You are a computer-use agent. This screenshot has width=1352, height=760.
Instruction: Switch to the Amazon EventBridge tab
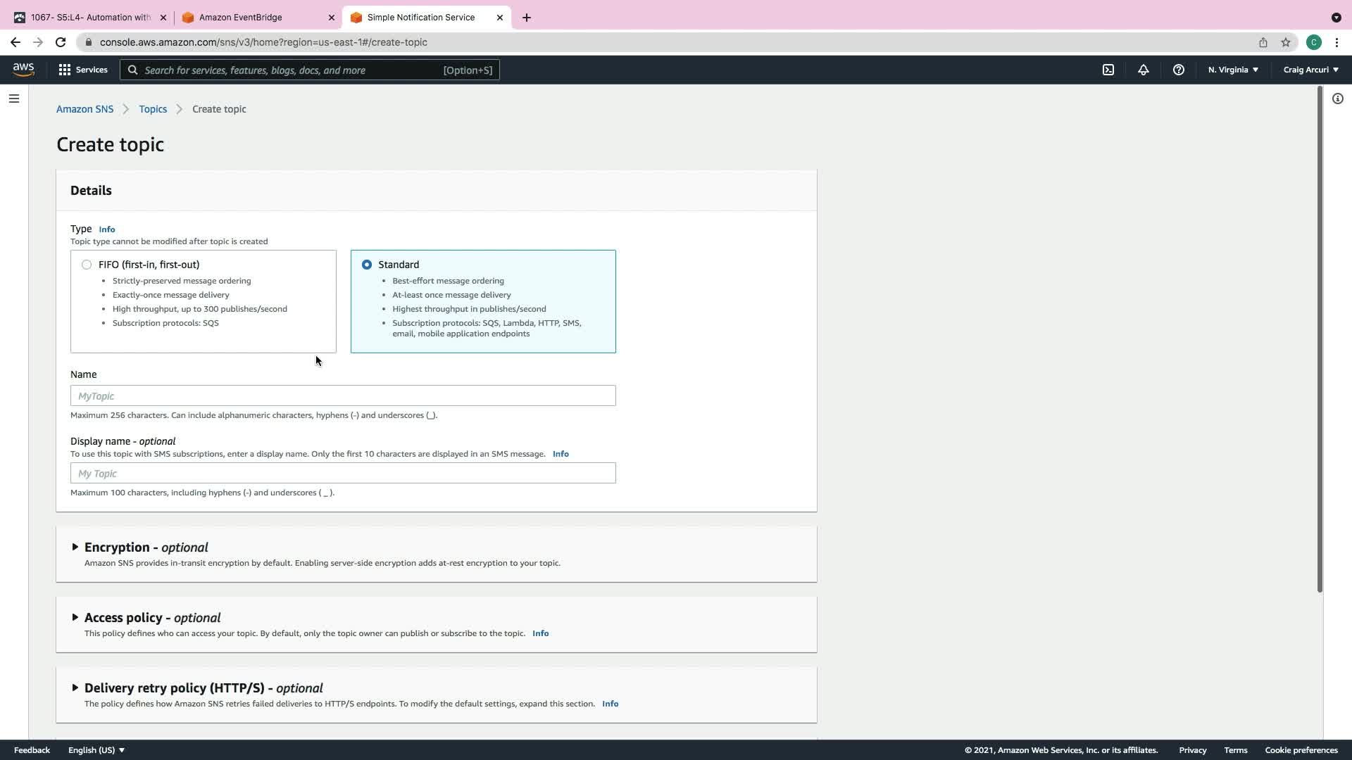(257, 17)
